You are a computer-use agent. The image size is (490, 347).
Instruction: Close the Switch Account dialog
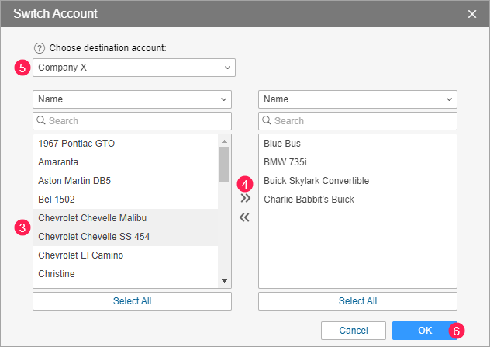coord(472,14)
